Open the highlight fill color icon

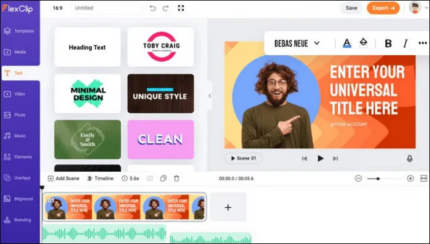[364, 43]
